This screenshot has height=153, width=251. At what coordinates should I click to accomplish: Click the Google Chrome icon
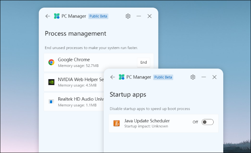pyautogui.click(x=52, y=62)
